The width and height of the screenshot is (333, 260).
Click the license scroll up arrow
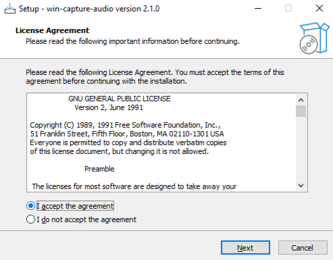click(x=301, y=100)
